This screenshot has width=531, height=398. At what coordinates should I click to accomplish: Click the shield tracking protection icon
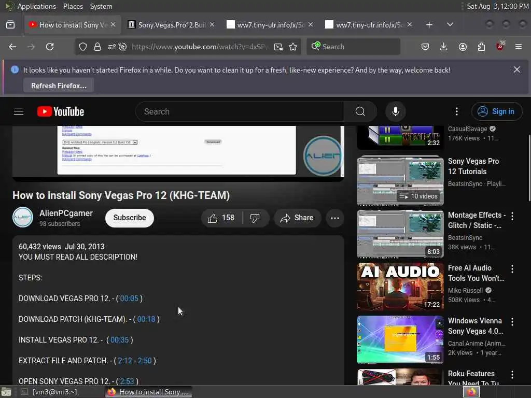(x=83, y=47)
